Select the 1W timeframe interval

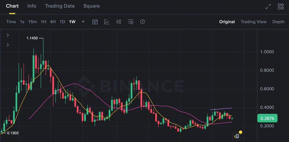point(72,22)
